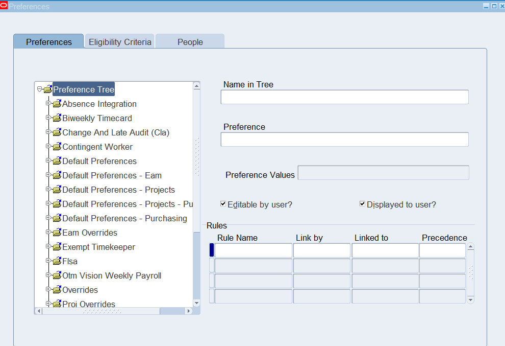
Task: Click the Preference Tree root folder icon
Action: click(48, 89)
